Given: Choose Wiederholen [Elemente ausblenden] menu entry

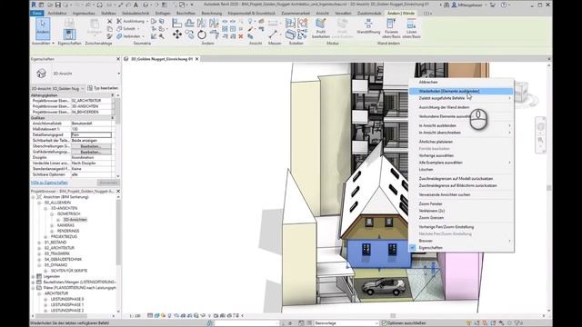Looking at the screenshot, I should point(461,91).
